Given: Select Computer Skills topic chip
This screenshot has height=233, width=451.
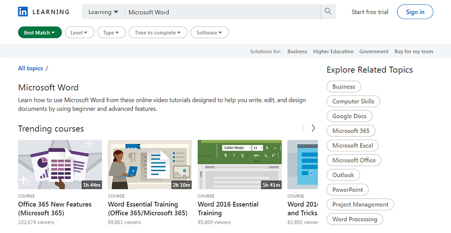Looking at the screenshot, I should coord(353,101).
